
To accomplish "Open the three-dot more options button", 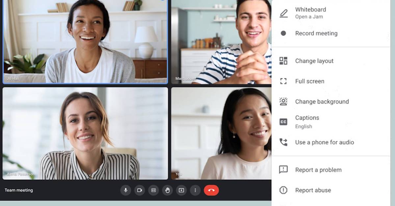I will click(195, 190).
